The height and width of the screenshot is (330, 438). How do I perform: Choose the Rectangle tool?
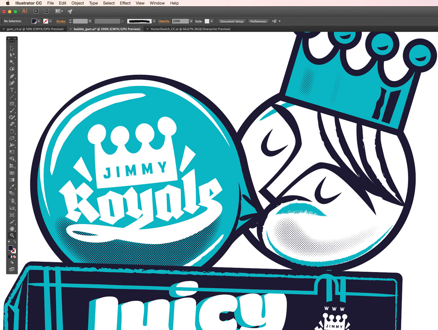click(x=12, y=103)
